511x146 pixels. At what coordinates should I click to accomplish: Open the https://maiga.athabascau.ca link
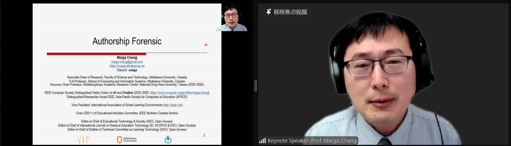[x=127, y=66]
